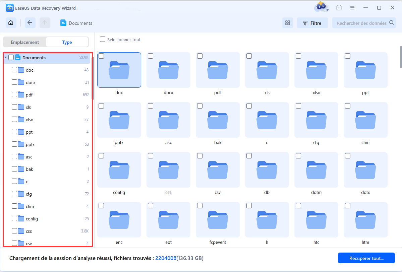
Task: Open the xlsx folder thumbnail
Action: click(x=316, y=70)
